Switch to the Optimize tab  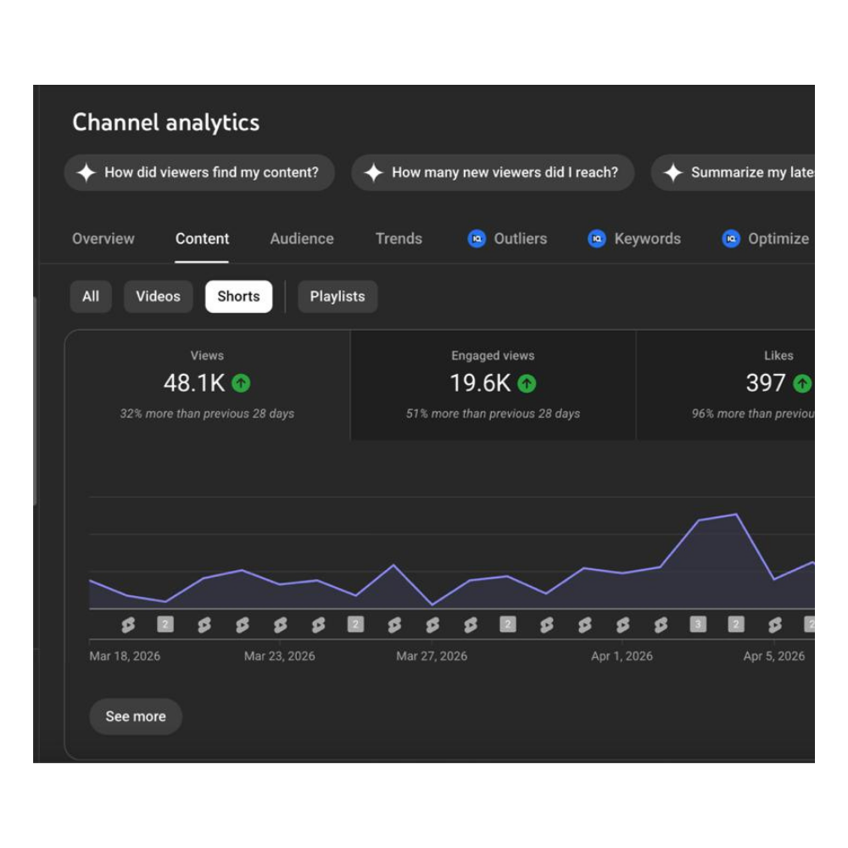pos(766,238)
